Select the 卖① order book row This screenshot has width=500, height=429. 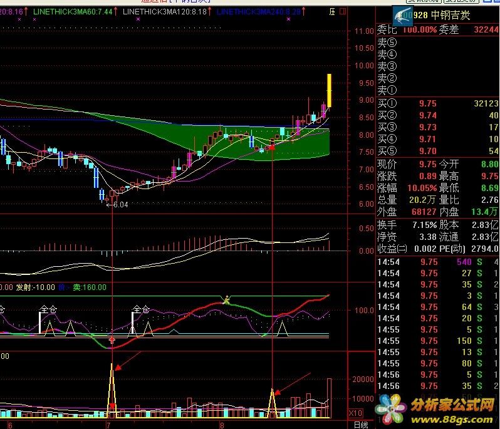click(x=438, y=90)
